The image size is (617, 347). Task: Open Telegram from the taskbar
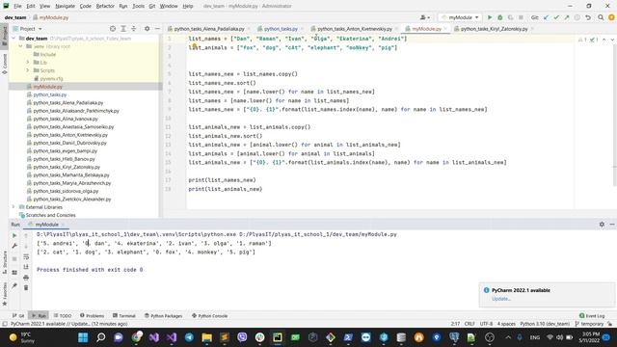coord(189,337)
